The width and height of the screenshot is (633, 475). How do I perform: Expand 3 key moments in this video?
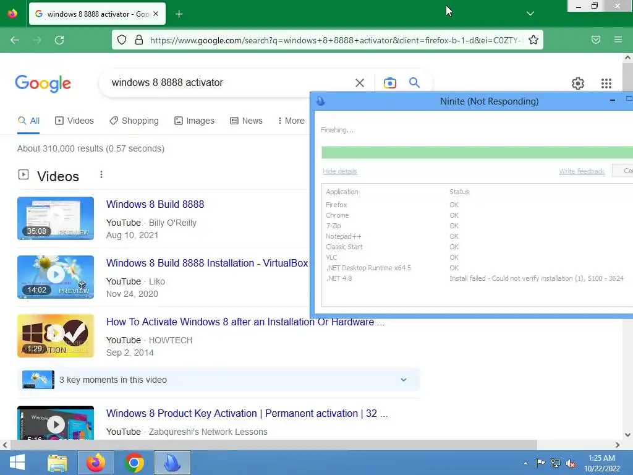[219, 380]
